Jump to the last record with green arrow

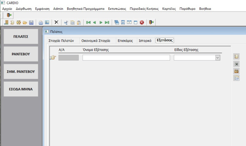click(107, 23)
